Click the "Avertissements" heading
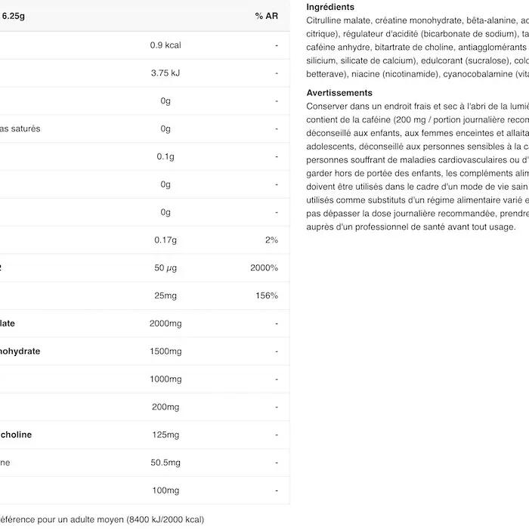 pos(339,93)
